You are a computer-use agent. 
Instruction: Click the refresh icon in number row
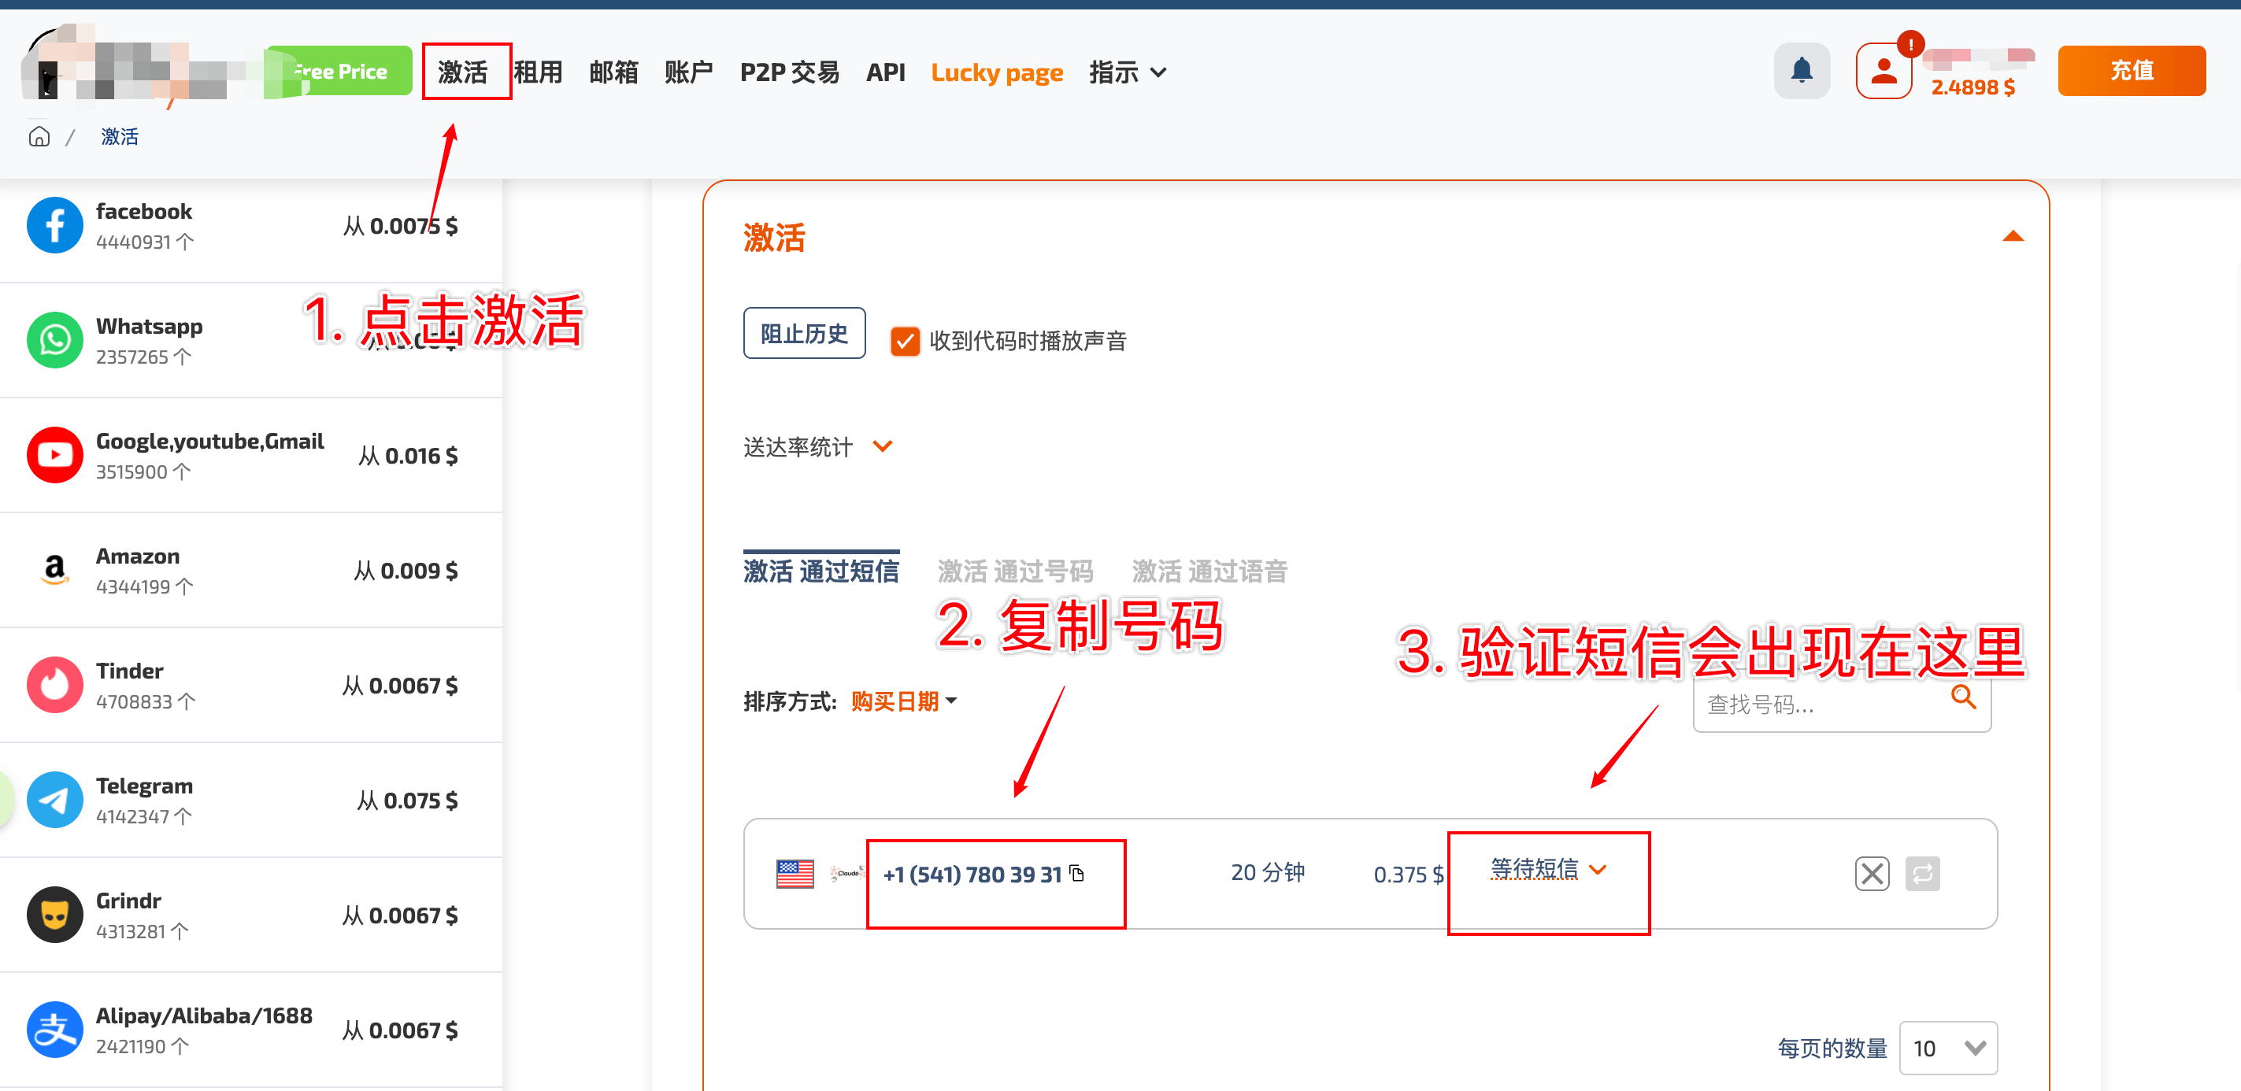pyautogui.click(x=1922, y=873)
